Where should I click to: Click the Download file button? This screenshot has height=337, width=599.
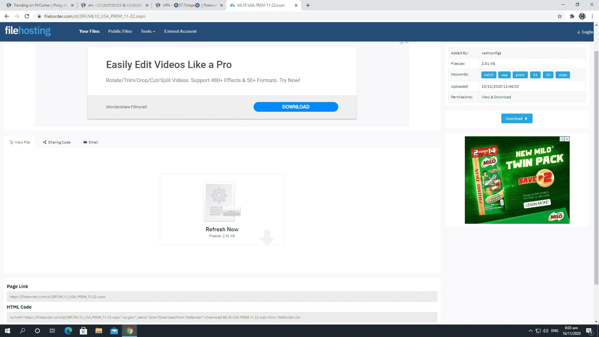[517, 119]
